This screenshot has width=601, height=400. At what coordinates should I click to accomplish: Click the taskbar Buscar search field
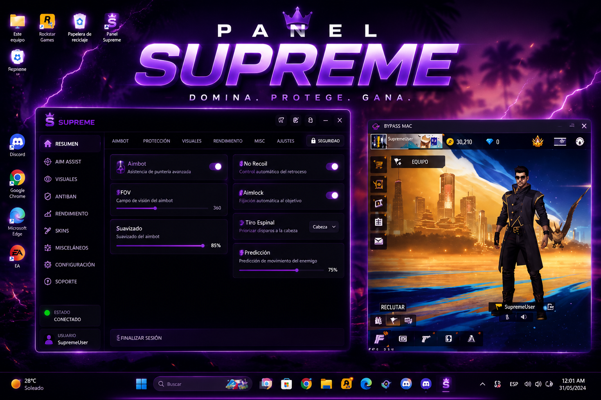[x=203, y=384]
